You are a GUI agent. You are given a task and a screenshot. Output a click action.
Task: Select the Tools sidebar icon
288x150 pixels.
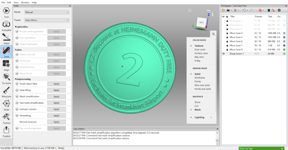[7, 52]
